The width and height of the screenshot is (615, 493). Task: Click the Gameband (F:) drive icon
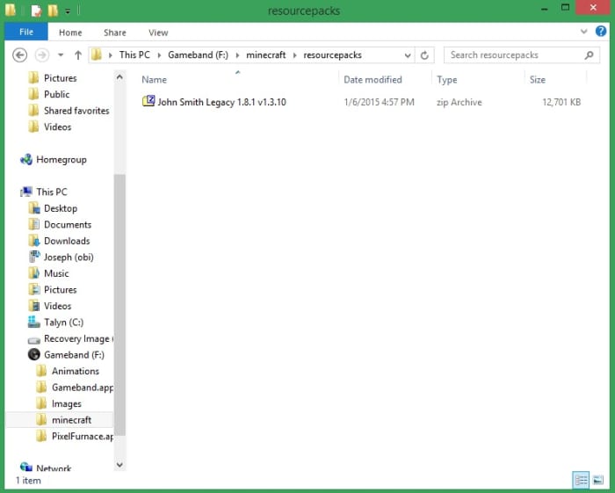pyautogui.click(x=34, y=354)
